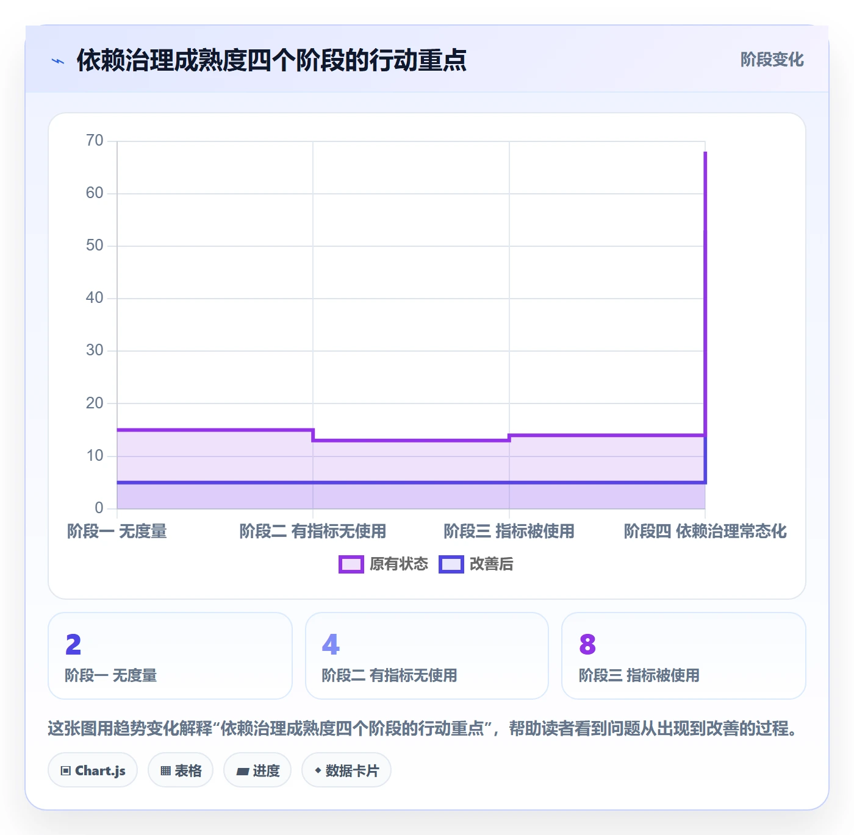Click the description paragraph below the cards
This screenshot has height=835, width=854.
click(x=422, y=728)
